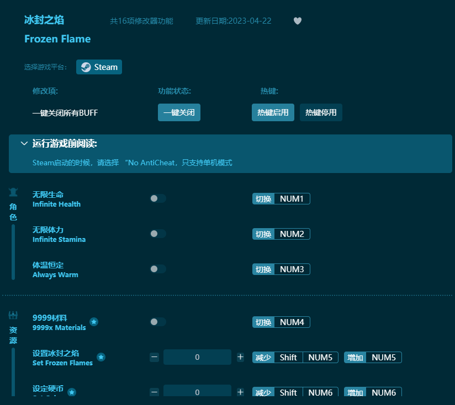Select the Steam platform button
This screenshot has width=455, height=405.
(x=99, y=67)
